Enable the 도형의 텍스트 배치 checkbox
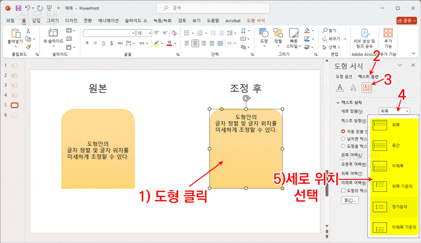Viewport: 421px width, 243px height. 342,190
